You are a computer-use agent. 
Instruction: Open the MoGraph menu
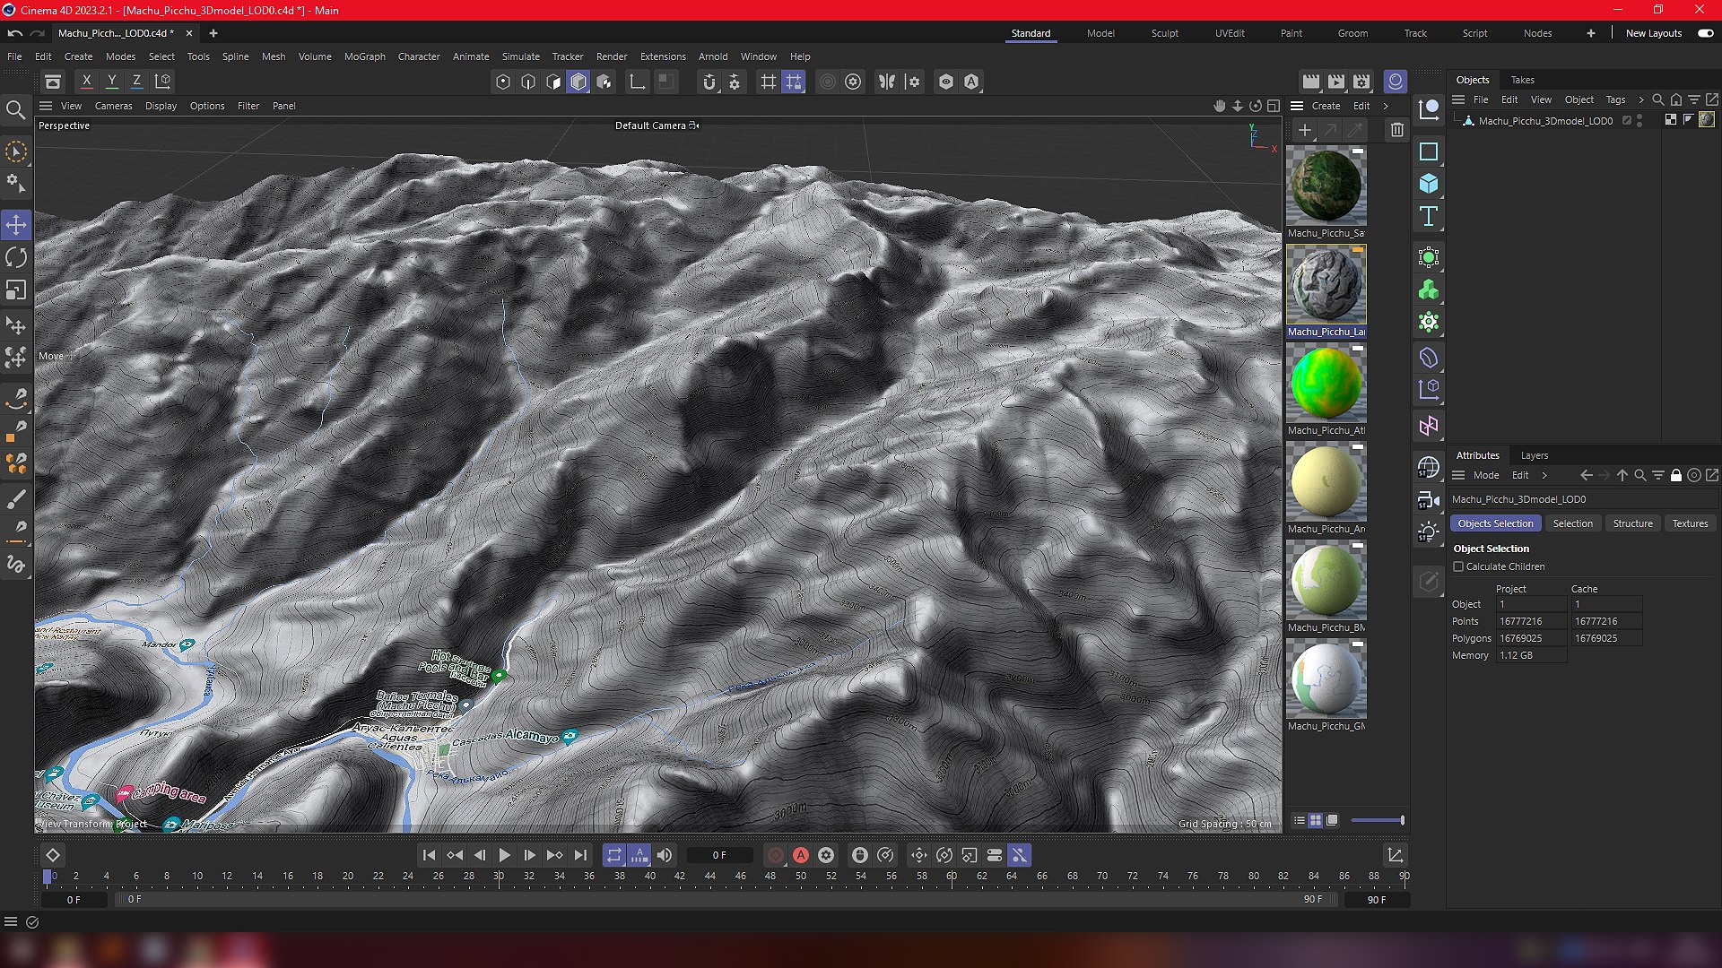(x=365, y=56)
